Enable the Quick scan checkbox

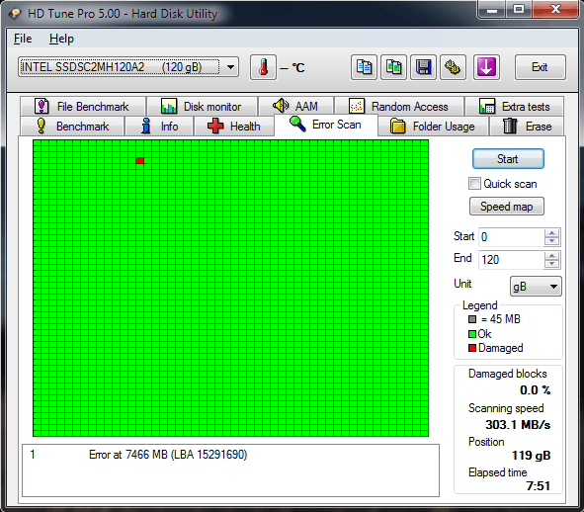click(474, 183)
